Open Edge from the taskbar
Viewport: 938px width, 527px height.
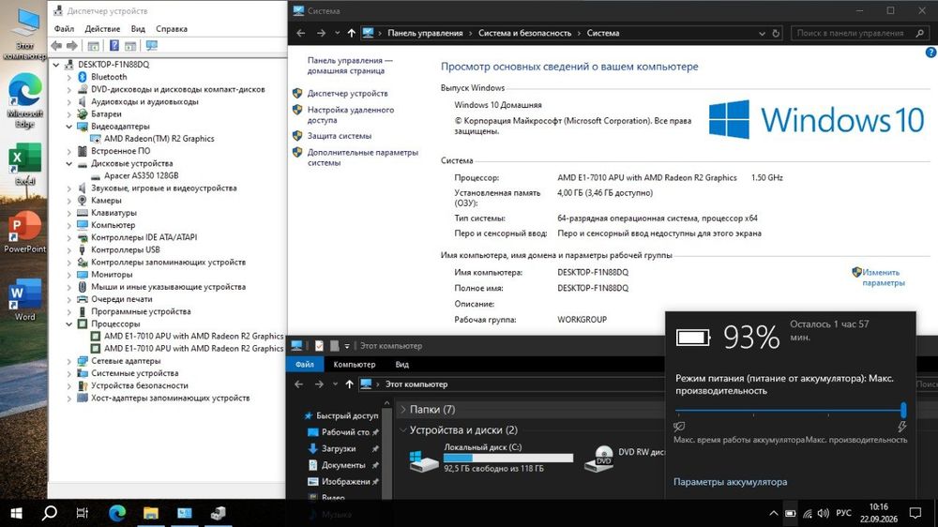click(x=117, y=513)
